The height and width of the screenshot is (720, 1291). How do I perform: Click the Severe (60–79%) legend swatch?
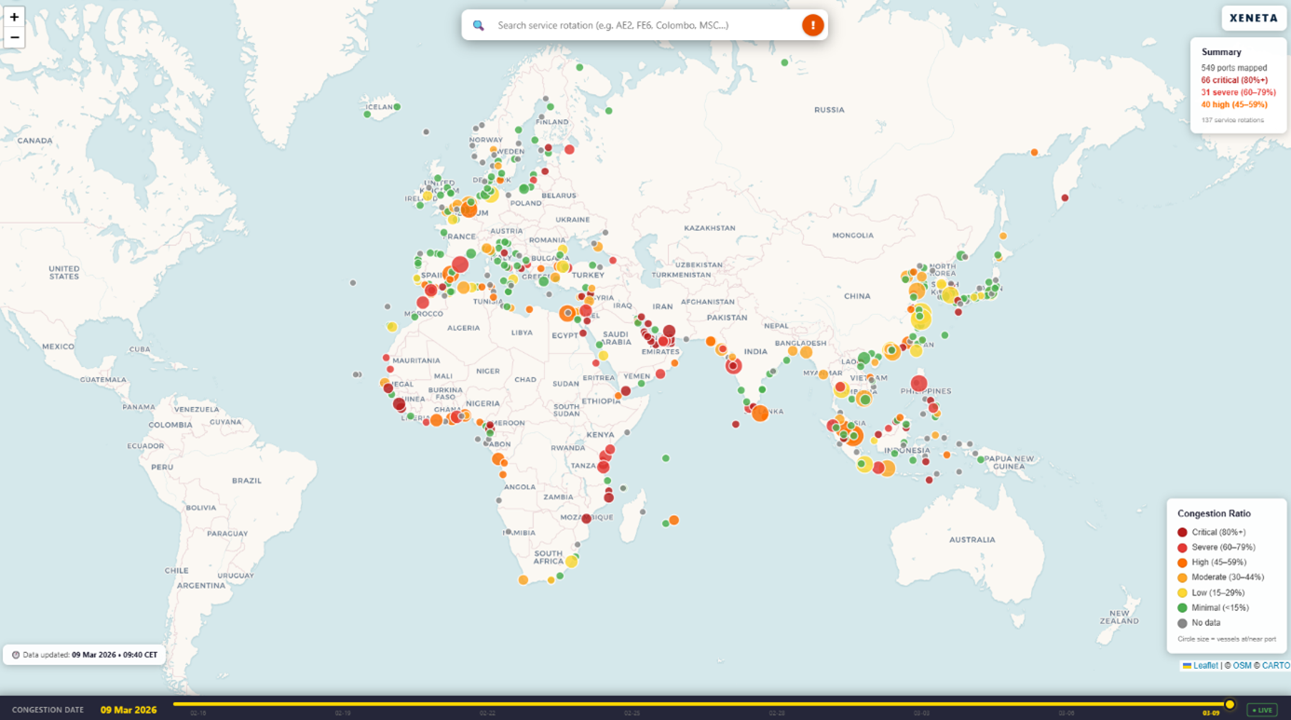pyautogui.click(x=1182, y=548)
